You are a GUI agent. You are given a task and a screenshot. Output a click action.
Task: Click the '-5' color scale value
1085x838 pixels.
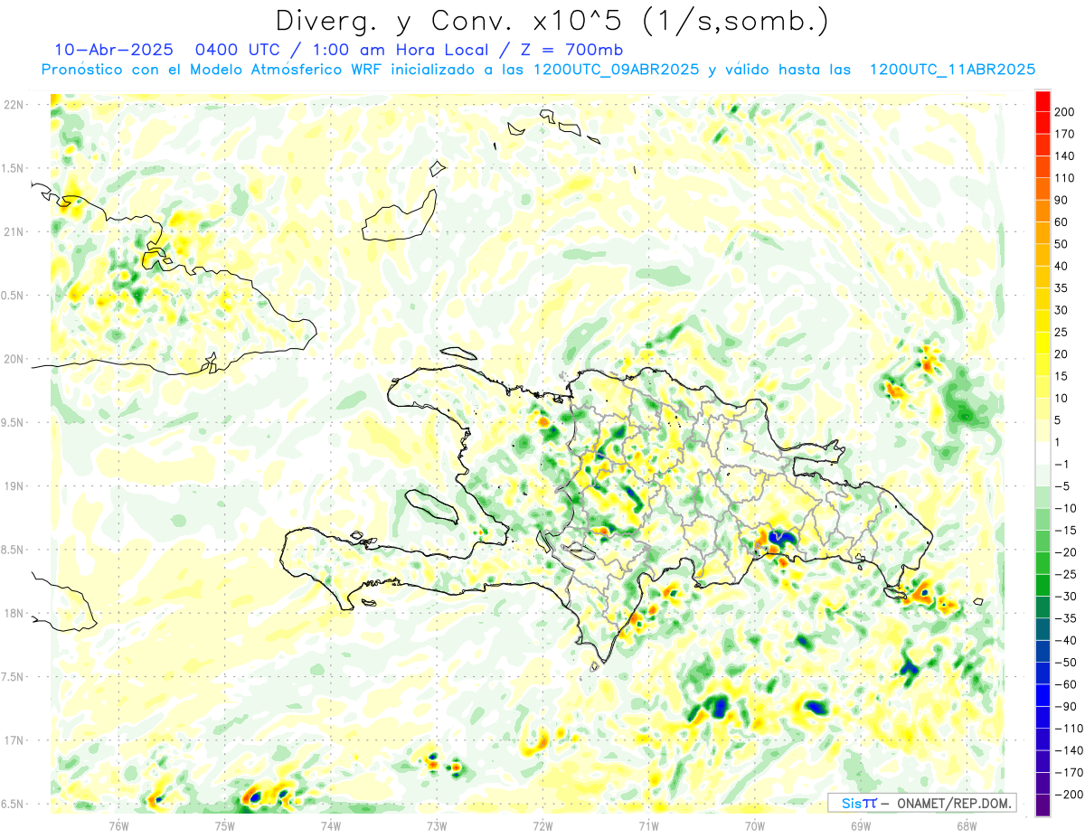click(x=1064, y=486)
